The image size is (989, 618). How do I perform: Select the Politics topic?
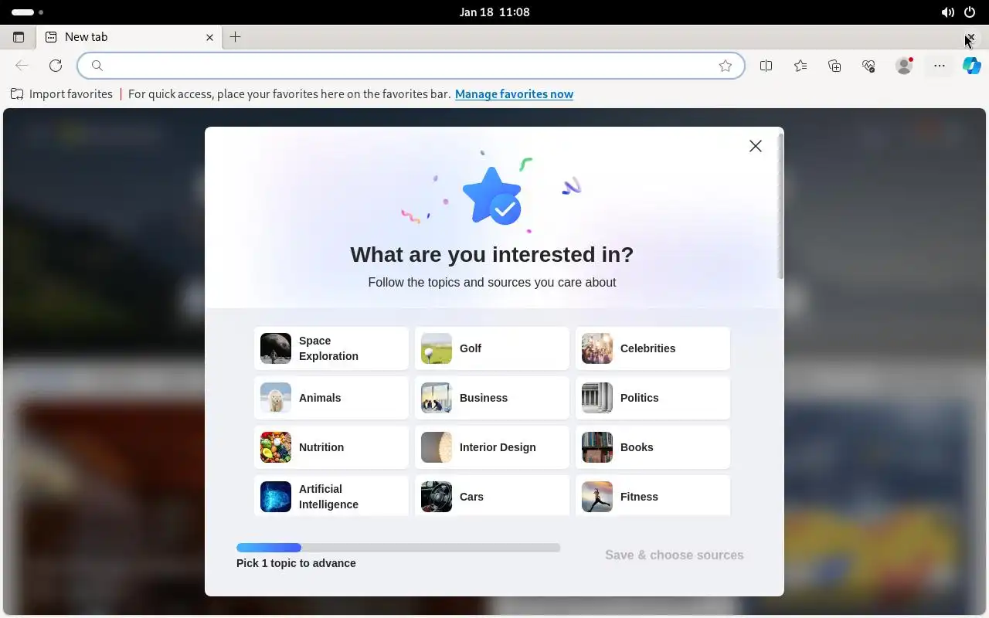[x=653, y=398]
